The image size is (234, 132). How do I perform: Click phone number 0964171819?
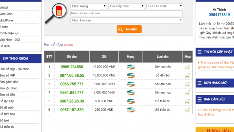(219, 15)
